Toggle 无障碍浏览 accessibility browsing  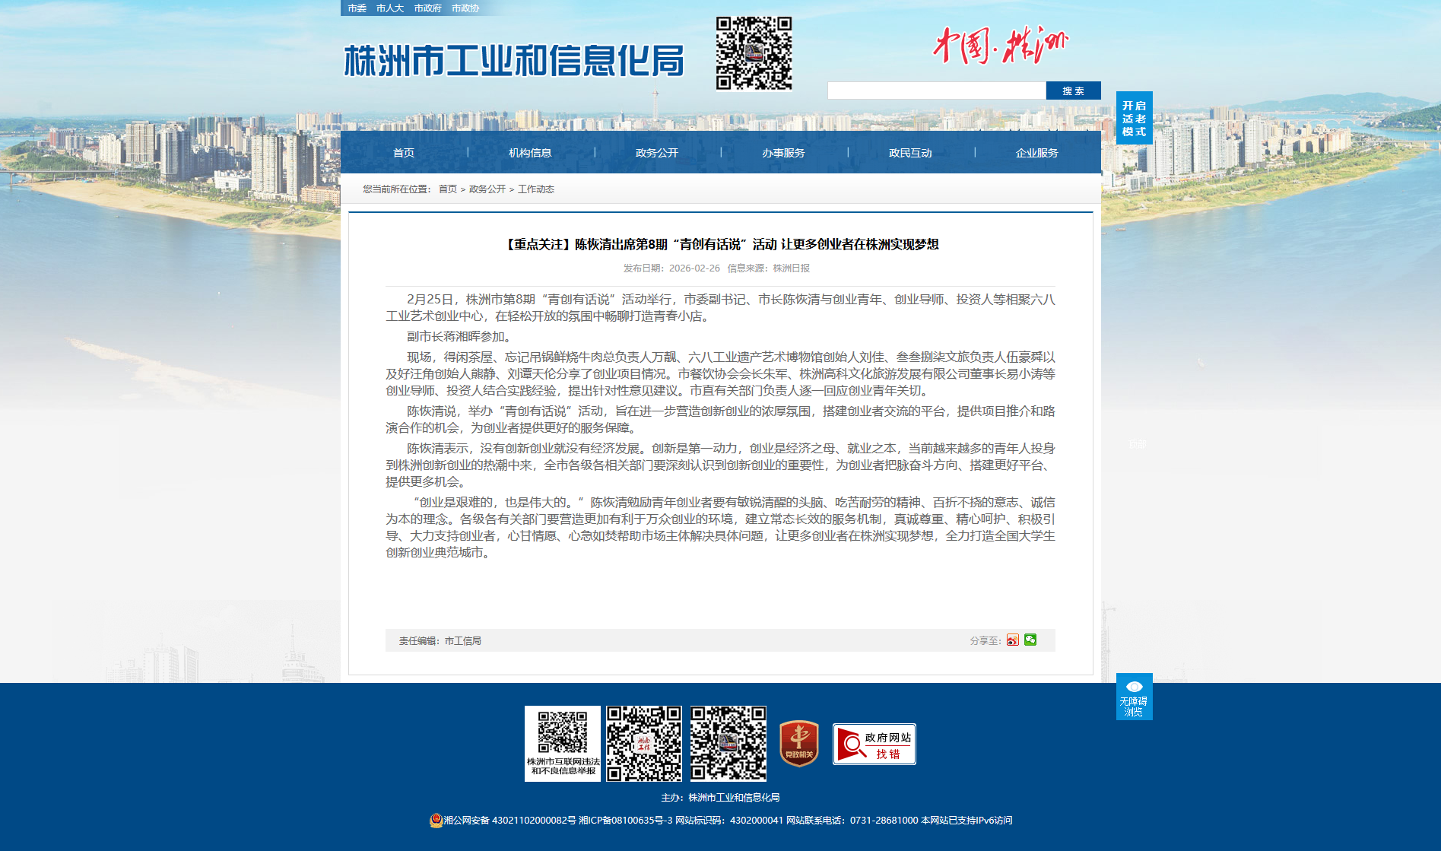coord(1134,697)
